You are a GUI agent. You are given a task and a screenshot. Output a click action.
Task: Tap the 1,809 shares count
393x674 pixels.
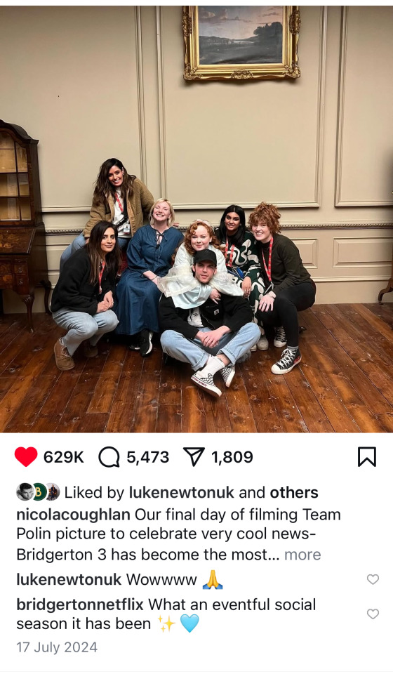click(x=232, y=457)
